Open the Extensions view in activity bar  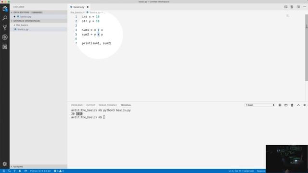click(x=5, y=47)
